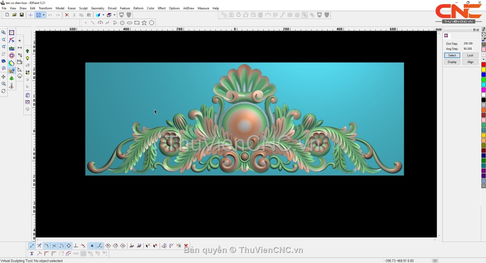Expand the color palette dropdown arrow
The image size is (486, 263).
(484, 59)
